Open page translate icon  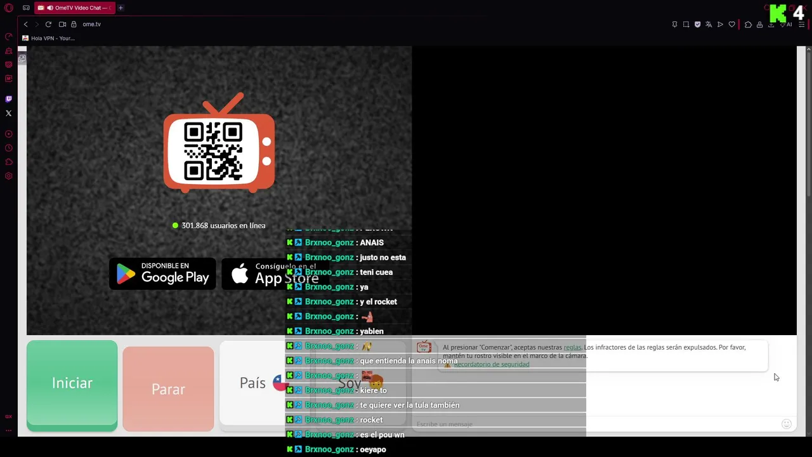click(x=709, y=24)
